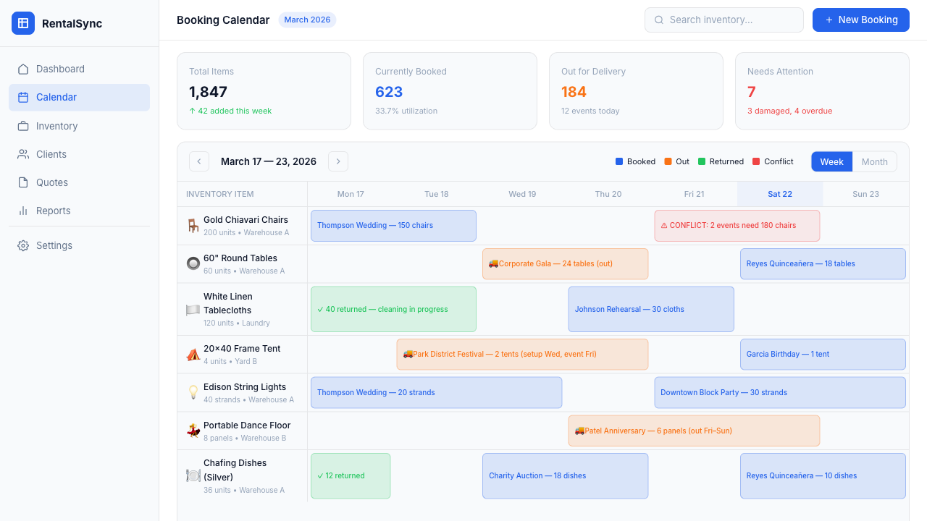Open Patel Anniversary 6 panels booking
Screen dimensions: 927x521
(694, 431)
